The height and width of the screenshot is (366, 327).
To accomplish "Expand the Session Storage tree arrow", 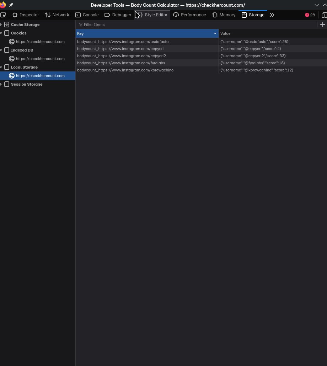I will click(1, 84).
